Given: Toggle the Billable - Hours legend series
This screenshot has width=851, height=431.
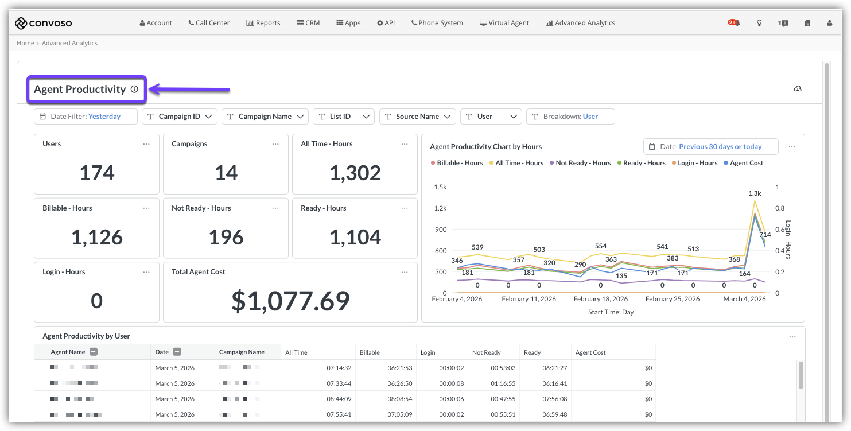Looking at the screenshot, I should pos(457,163).
